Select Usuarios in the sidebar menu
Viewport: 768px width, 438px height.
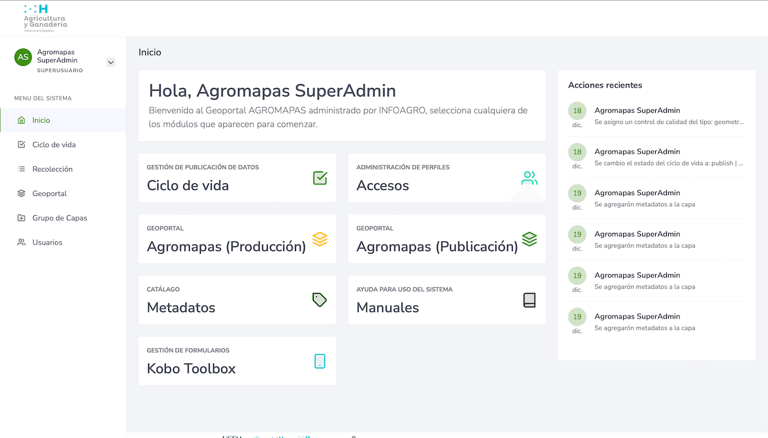63,242
